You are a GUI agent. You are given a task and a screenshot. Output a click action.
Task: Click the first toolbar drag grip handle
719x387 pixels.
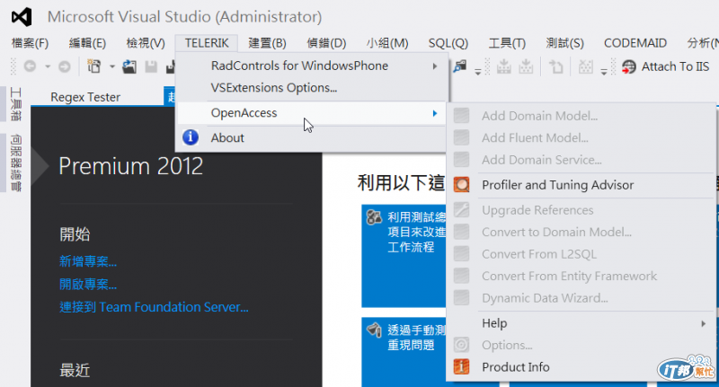click(x=13, y=66)
